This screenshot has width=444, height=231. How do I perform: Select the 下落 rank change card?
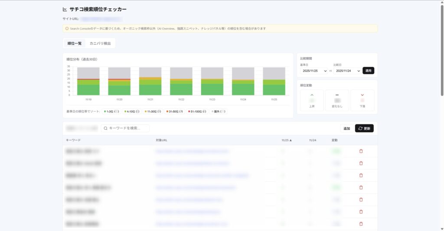point(362,101)
